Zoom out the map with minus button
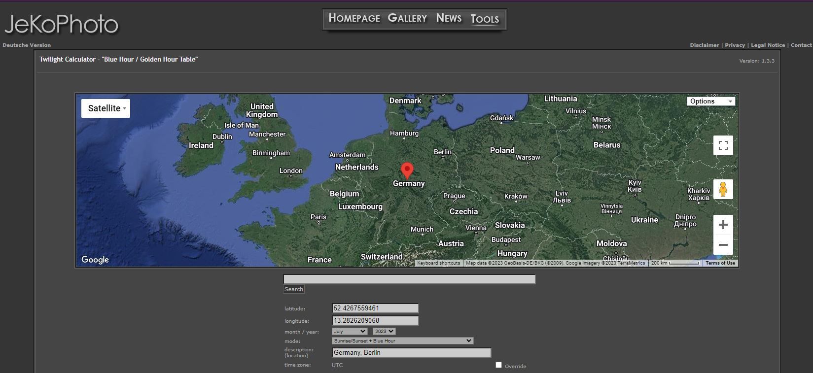The width and height of the screenshot is (813, 373). pyautogui.click(x=723, y=245)
